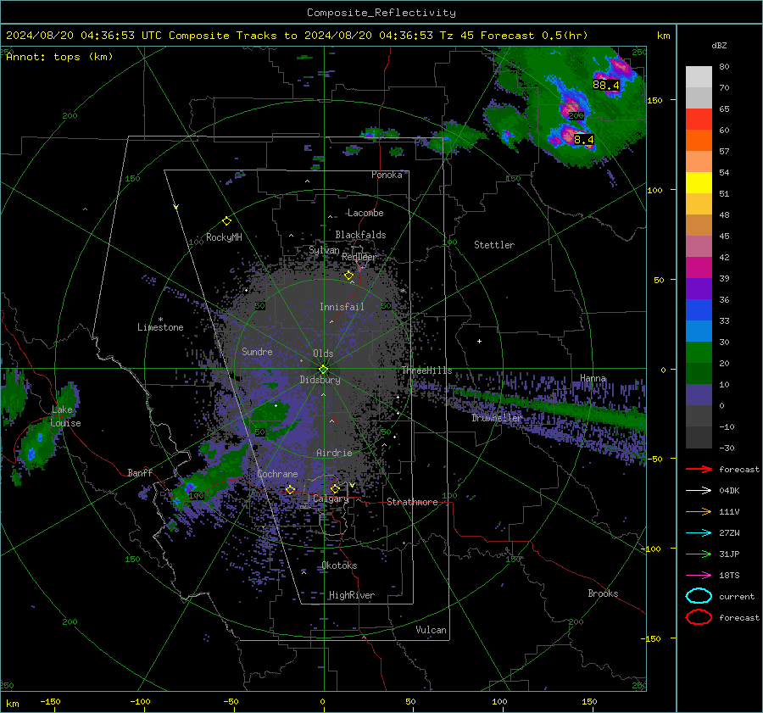Click the red 60-65 dBZ swatch
This screenshot has height=713, width=763.
point(699,120)
